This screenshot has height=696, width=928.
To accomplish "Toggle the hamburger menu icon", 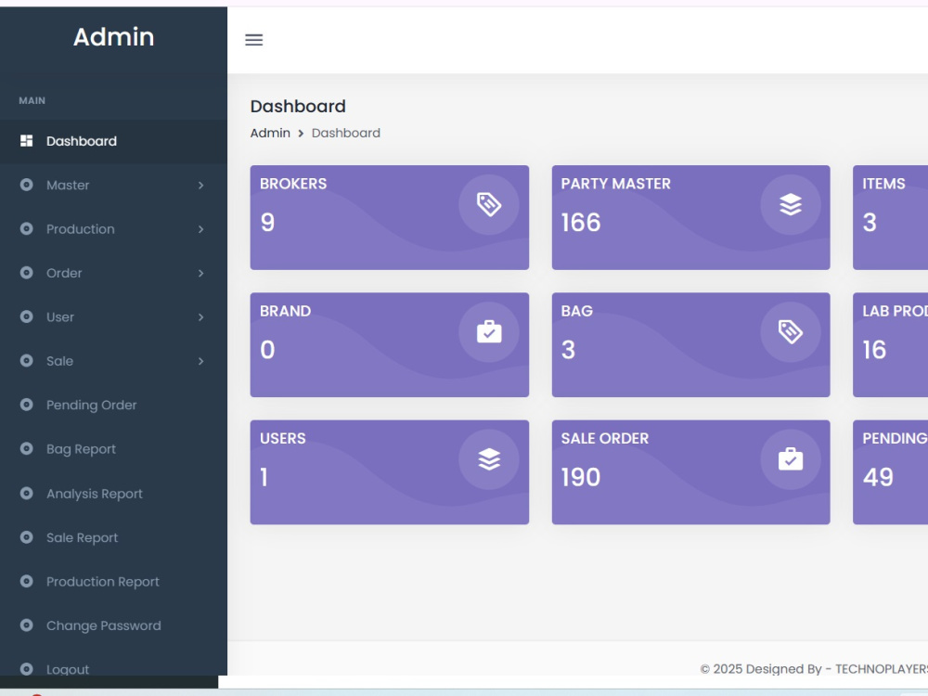I will [254, 40].
